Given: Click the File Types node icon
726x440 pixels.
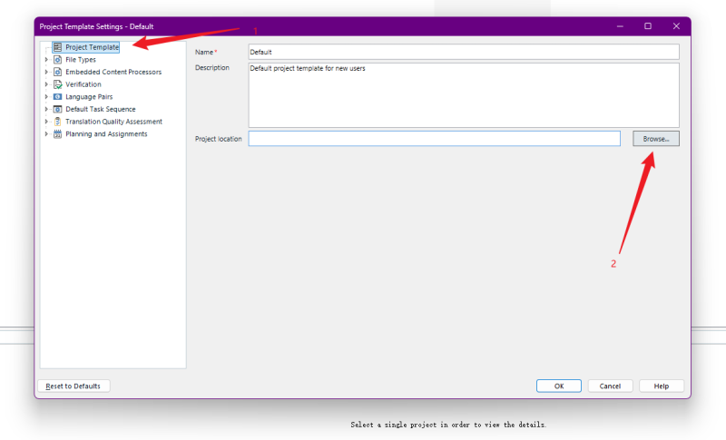Looking at the screenshot, I should (58, 60).
